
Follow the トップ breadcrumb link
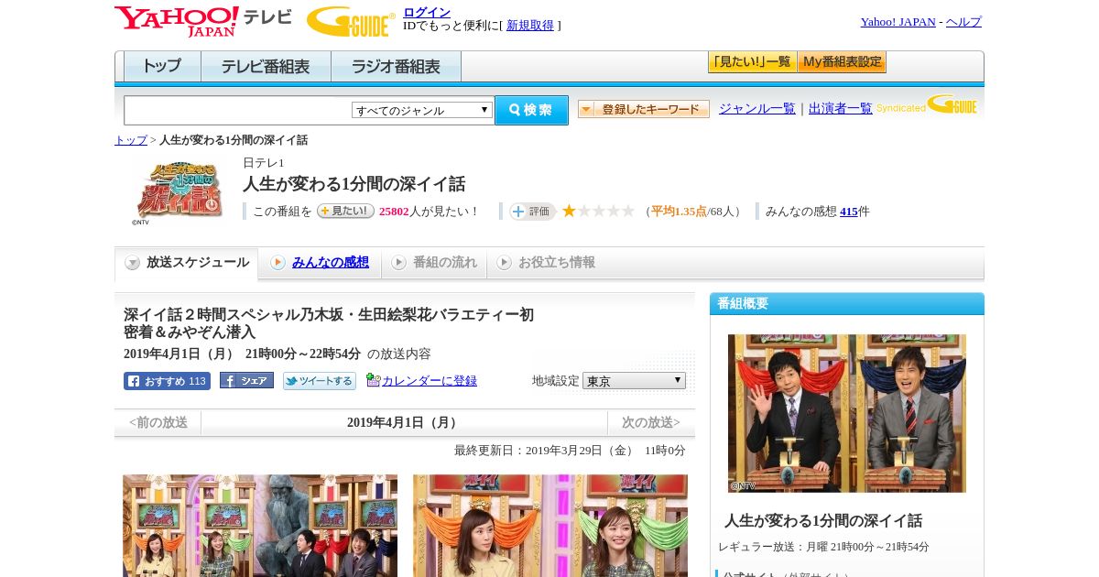click(x=131, y=140)
